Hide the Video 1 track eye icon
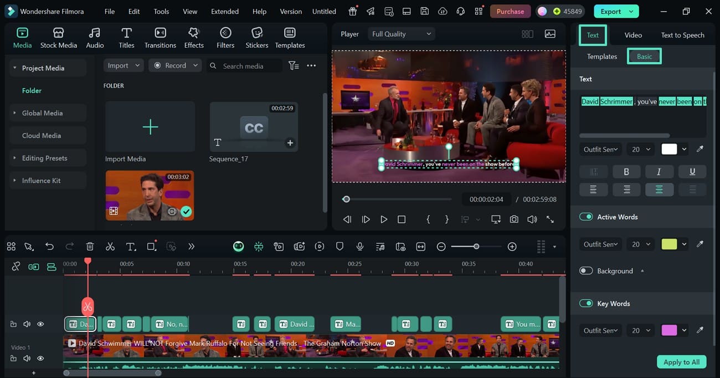This screenshot has width=720, height=378. 40,359
